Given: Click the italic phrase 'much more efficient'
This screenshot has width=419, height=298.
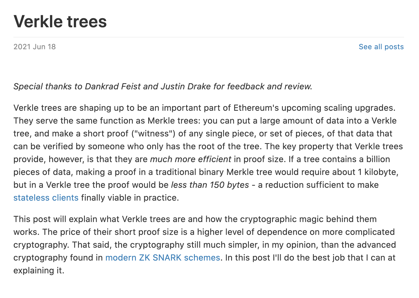Looking at the screenshot, I should point(191,159).
